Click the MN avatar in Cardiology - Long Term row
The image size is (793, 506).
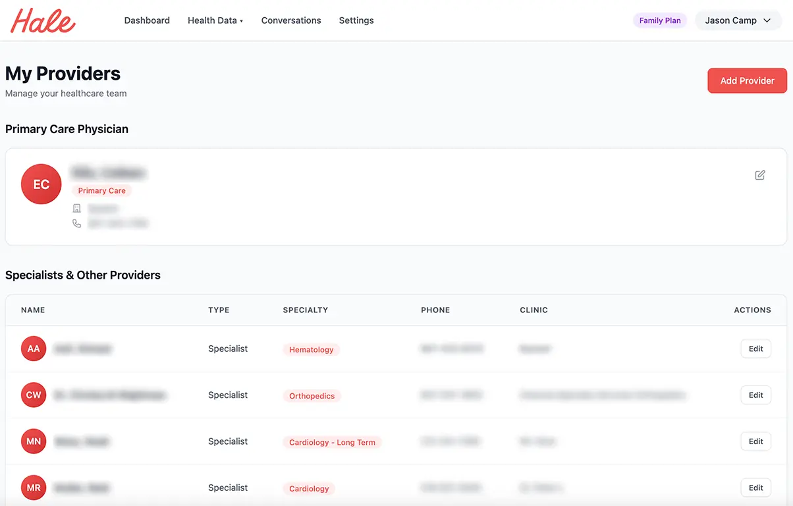click(34, 441)
